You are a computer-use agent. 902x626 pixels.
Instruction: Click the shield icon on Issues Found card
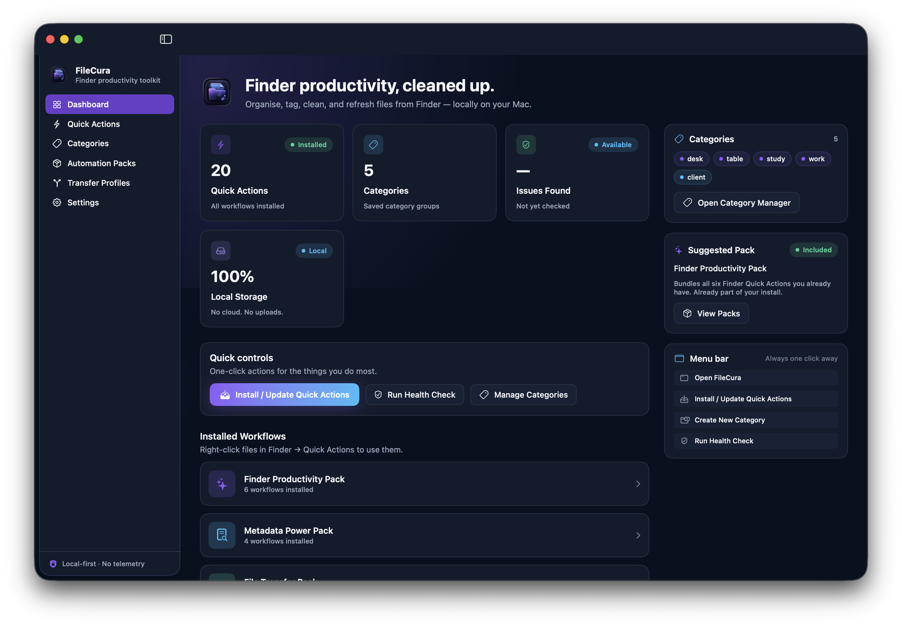tap(526, 145)
